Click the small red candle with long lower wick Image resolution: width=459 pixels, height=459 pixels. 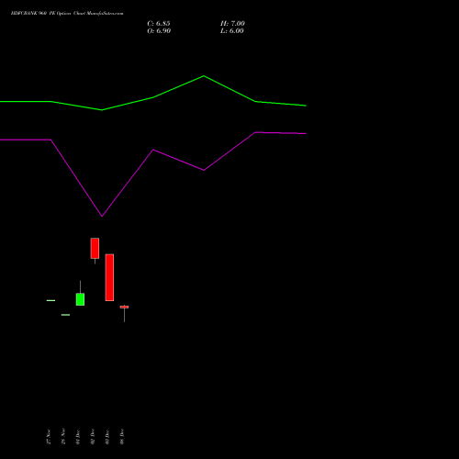point(124,307)
